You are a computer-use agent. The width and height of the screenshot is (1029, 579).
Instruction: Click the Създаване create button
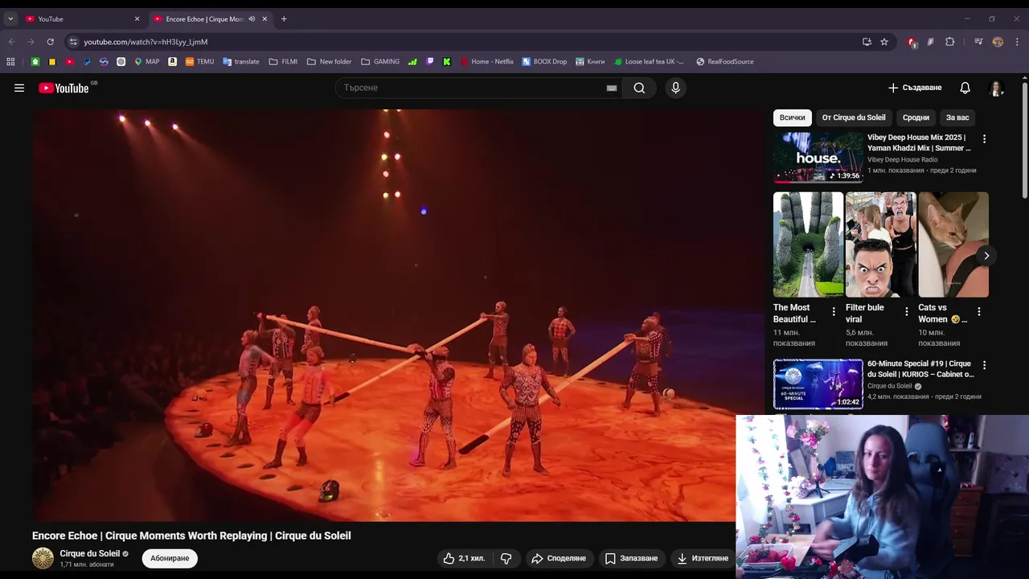(915, 88)
